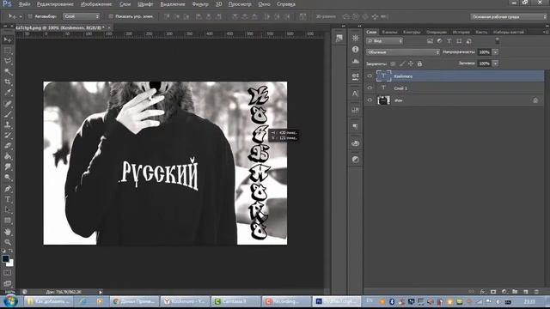Select the Pen tool
Screen dimensions: 550x309
8,189
